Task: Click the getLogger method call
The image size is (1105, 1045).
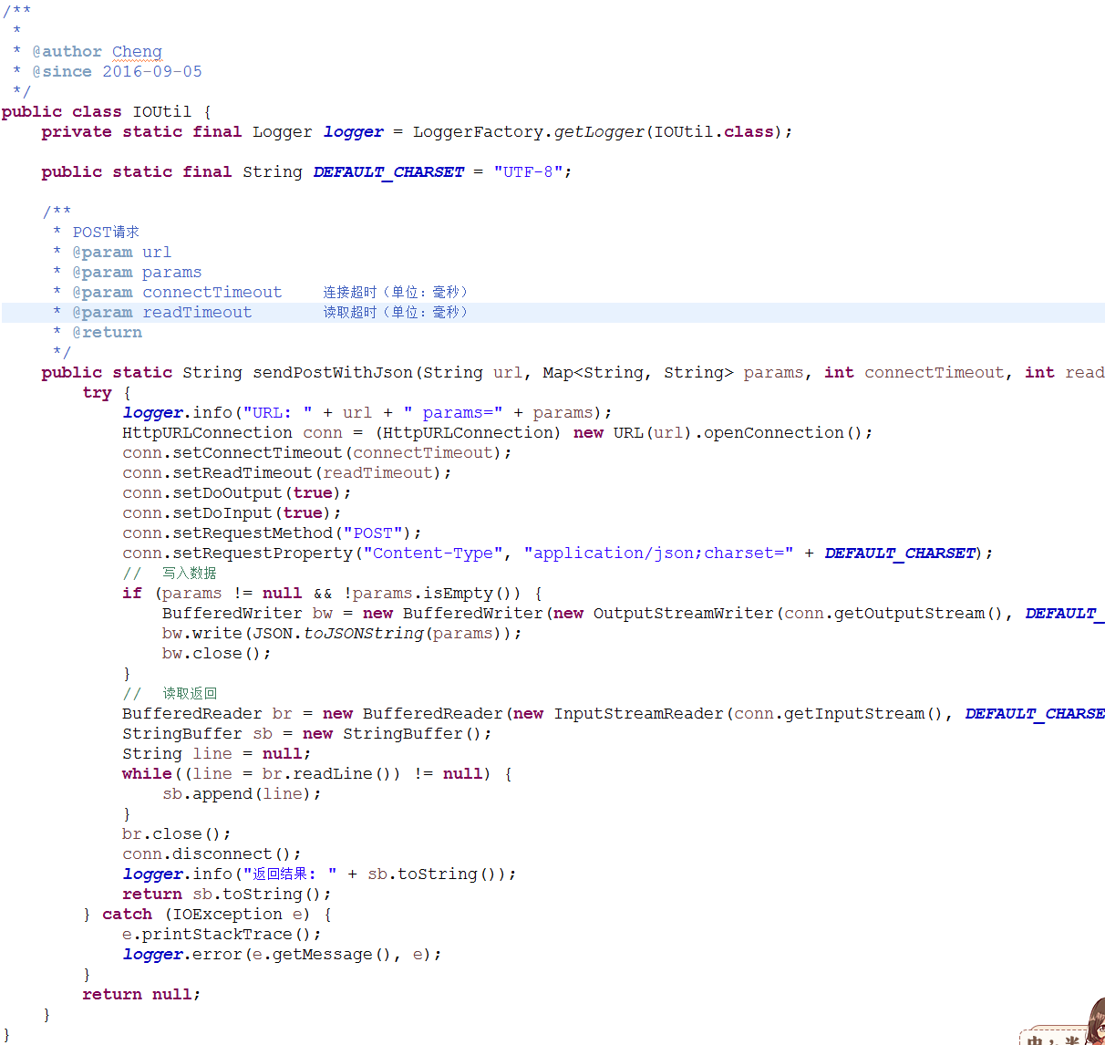Action: pyautogui.click(x=600, y=132)
